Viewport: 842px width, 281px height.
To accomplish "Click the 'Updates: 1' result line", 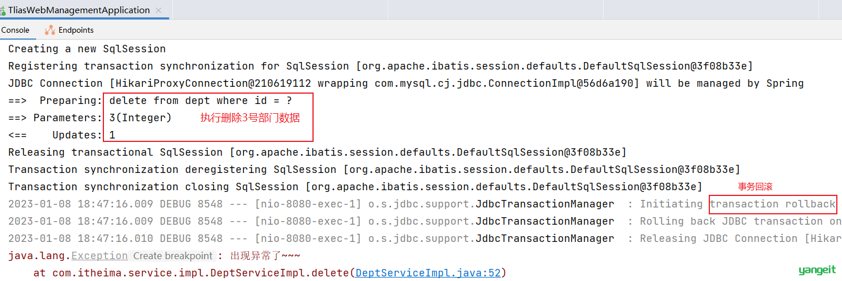I will (61, 135).
